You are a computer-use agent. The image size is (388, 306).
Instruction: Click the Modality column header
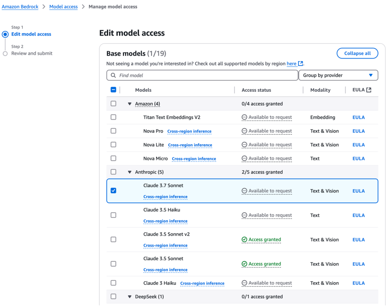click(x=320, y=90)
